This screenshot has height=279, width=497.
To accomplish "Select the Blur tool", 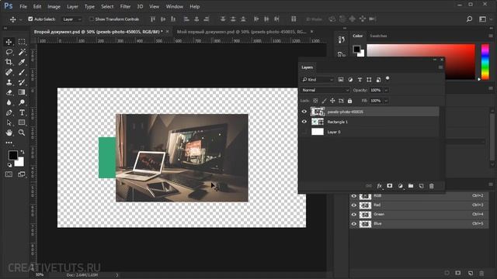I will pyautogui.click(x=9, y=102).
